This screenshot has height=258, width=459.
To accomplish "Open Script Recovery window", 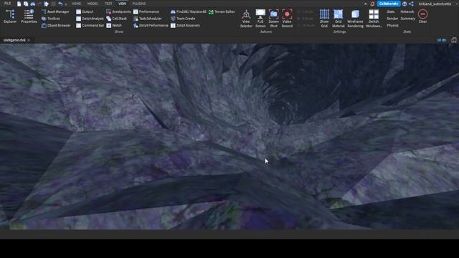I will (185, 26).
